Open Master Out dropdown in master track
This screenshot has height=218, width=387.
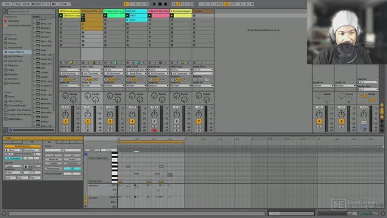coord(368,89)
